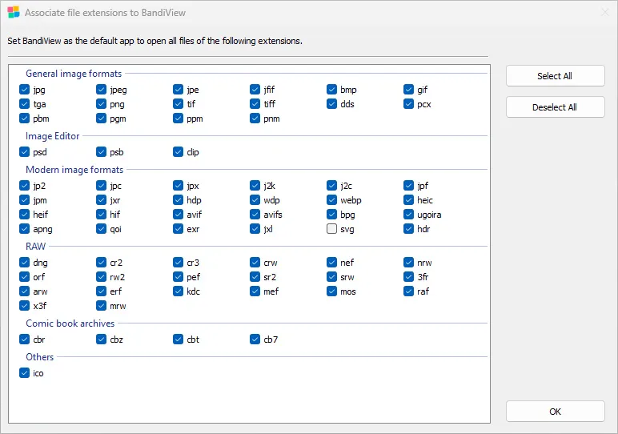
Task: Uncheck the qoi extension
Action: 102,229
